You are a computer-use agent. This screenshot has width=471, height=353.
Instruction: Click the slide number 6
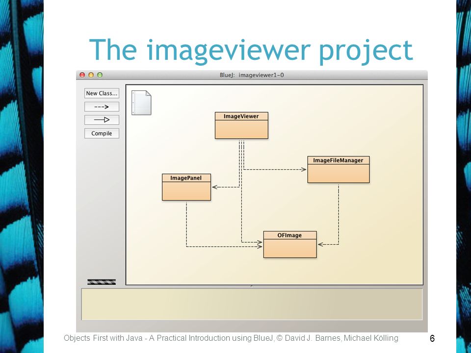(432, 338)
